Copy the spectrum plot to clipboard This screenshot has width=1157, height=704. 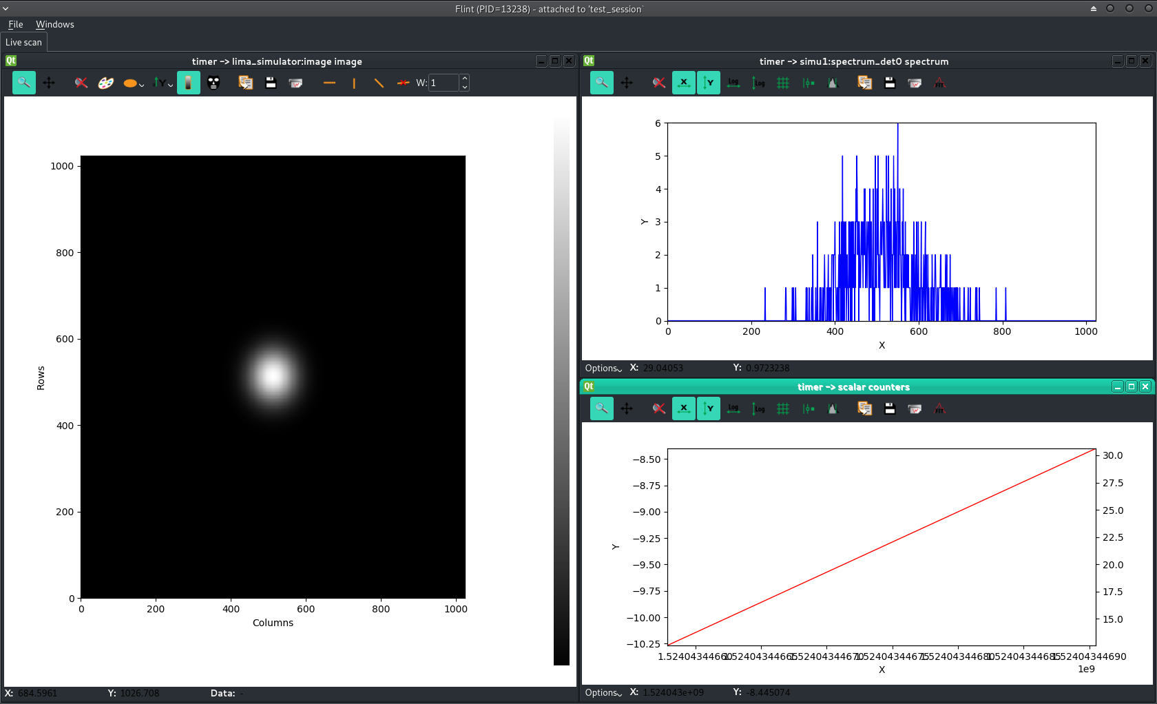(865, 83)
